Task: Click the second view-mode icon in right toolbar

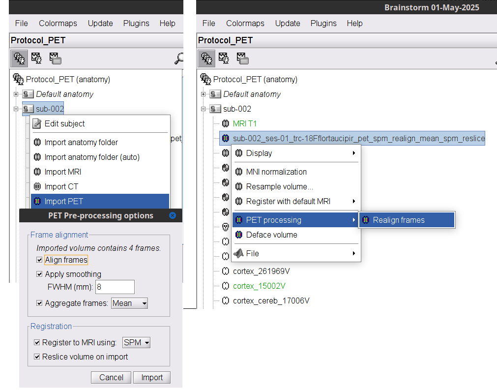Action: point(223,59)
